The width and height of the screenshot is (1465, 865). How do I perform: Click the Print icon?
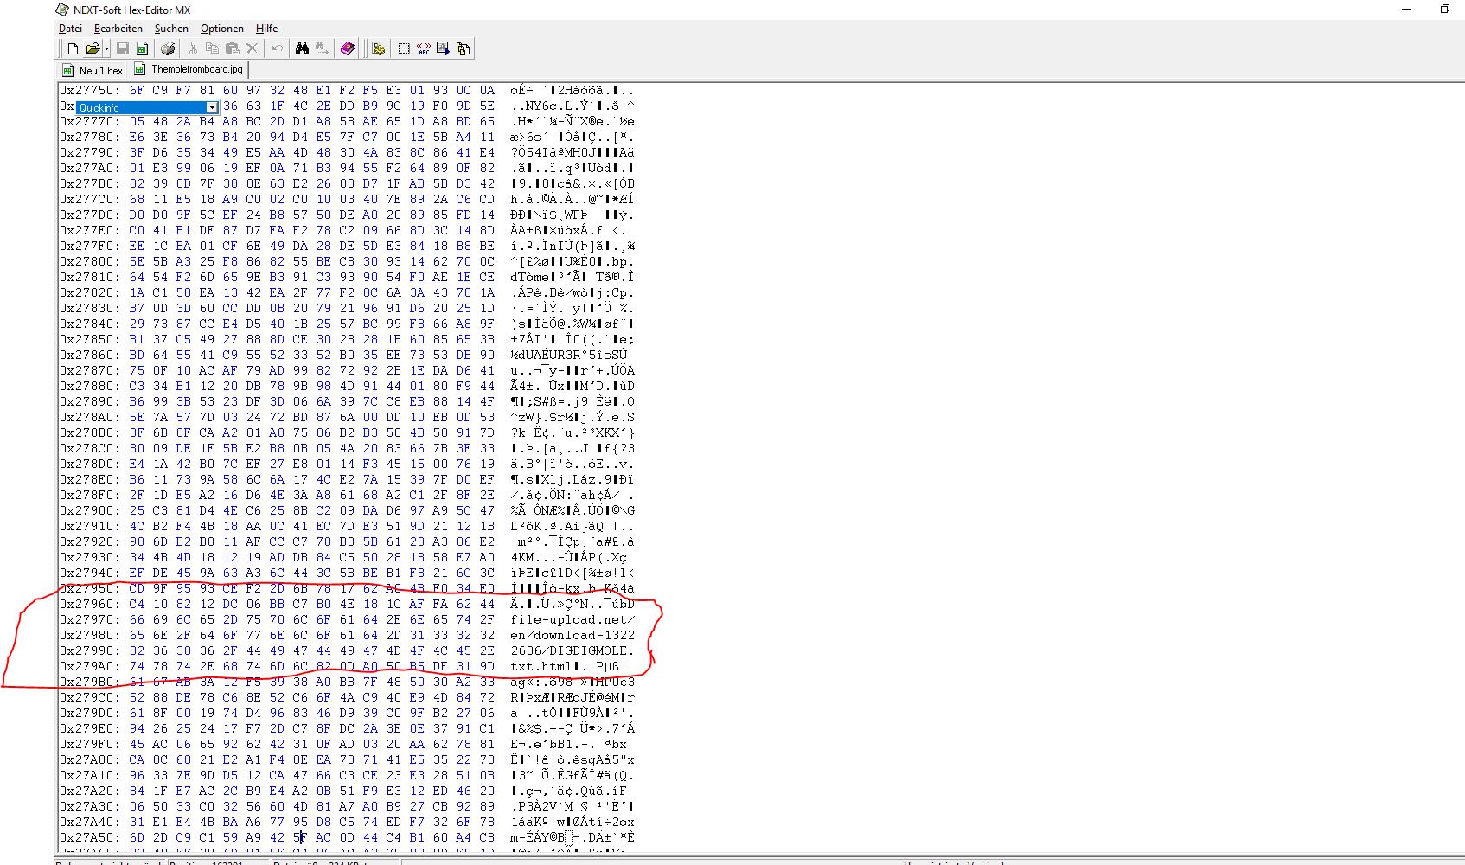pos(168,49)
